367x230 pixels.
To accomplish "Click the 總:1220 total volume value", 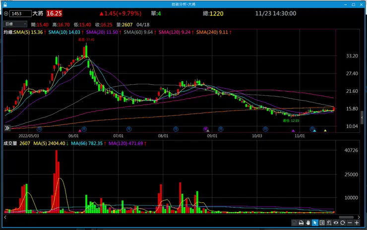I will pos(213,13).
